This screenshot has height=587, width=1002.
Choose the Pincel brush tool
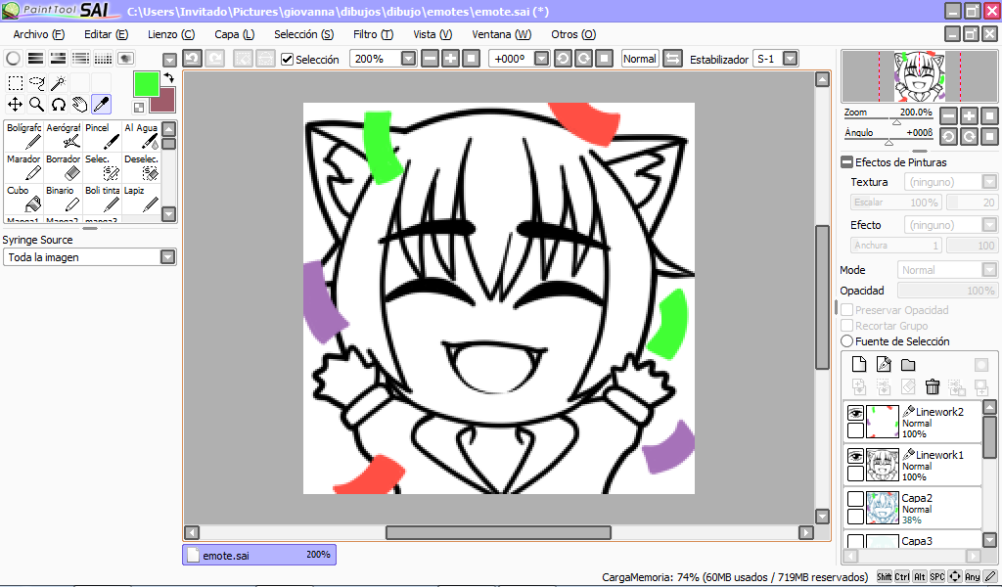(102, 136)
